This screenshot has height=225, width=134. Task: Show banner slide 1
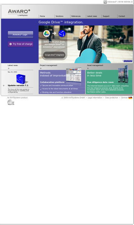[122, 61]
